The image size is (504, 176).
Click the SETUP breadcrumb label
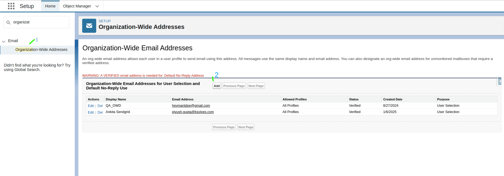(105, 21)
